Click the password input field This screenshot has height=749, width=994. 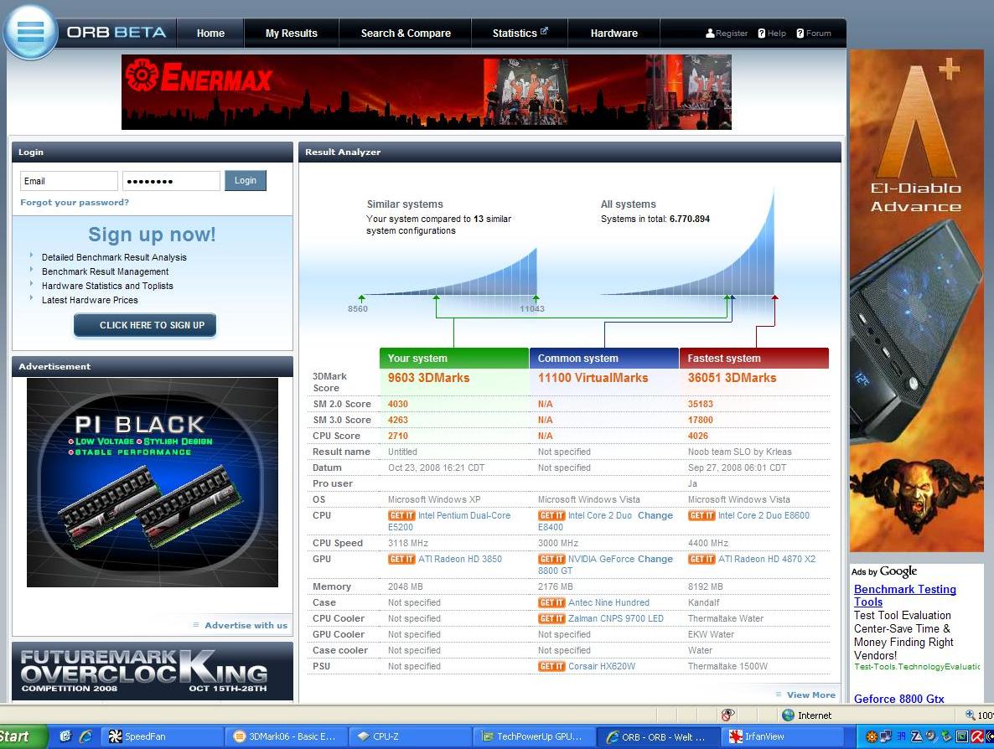171,181
